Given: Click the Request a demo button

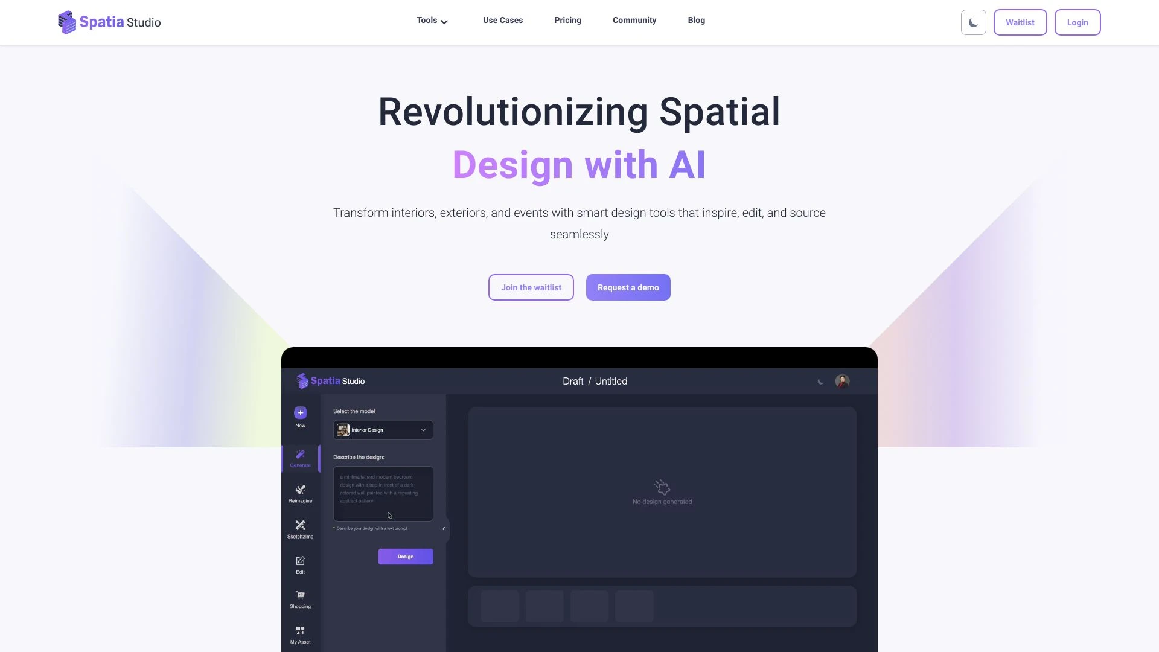Looking at the screenshot, I should pos(628,287).
